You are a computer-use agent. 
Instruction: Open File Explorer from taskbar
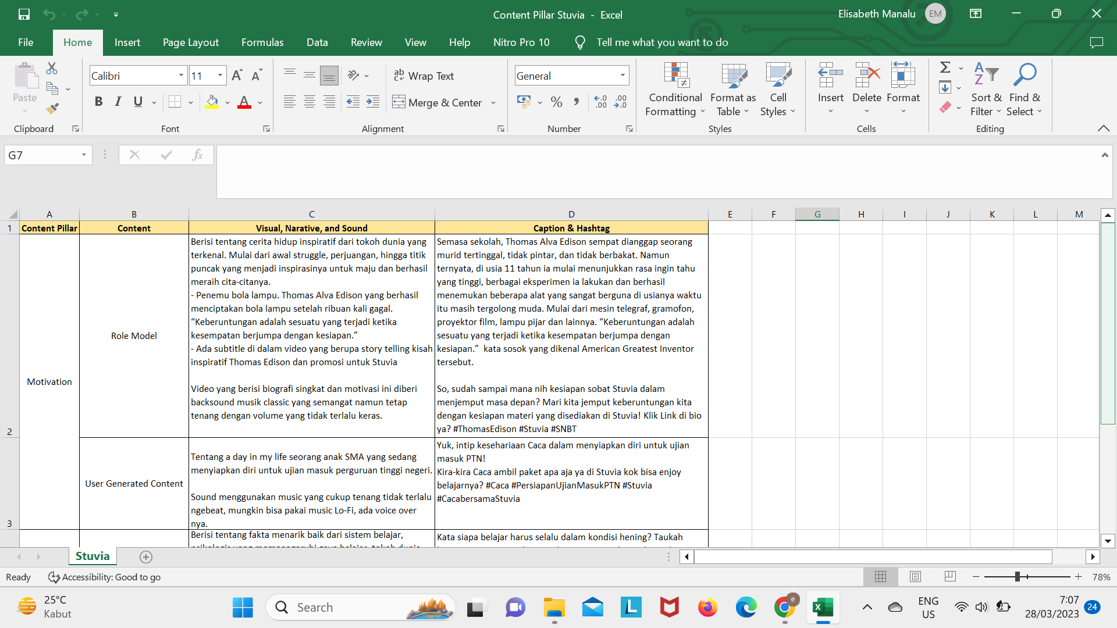554,608
